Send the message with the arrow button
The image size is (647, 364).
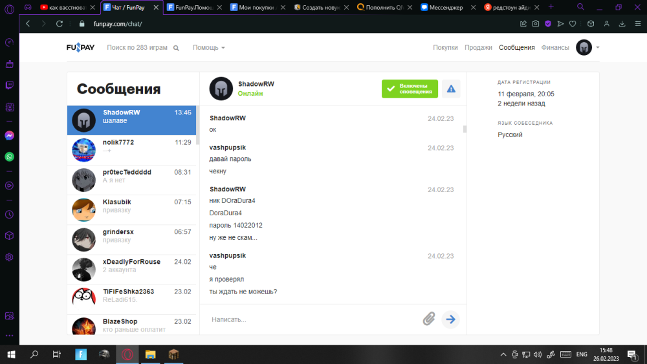coord(450,319)
